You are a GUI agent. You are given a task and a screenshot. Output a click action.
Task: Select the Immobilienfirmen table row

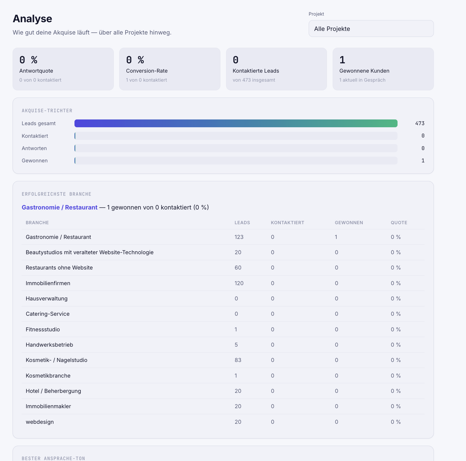[x=223, y=283]
